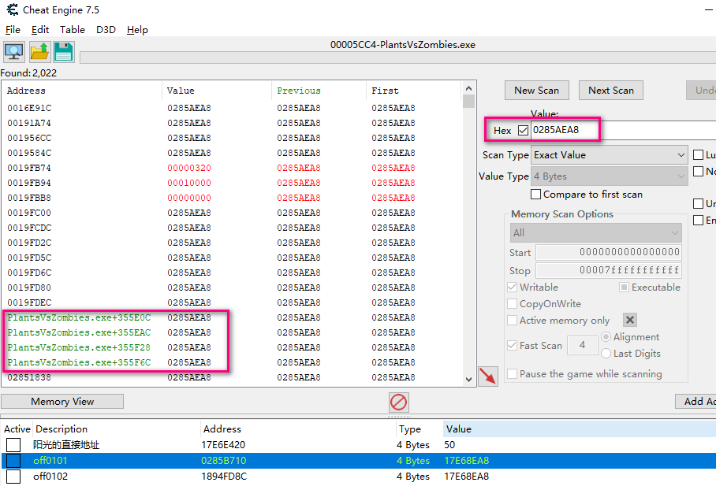Click the hex Value input field
This screenshot has height=486, width=716.
(x=623, y=130)
